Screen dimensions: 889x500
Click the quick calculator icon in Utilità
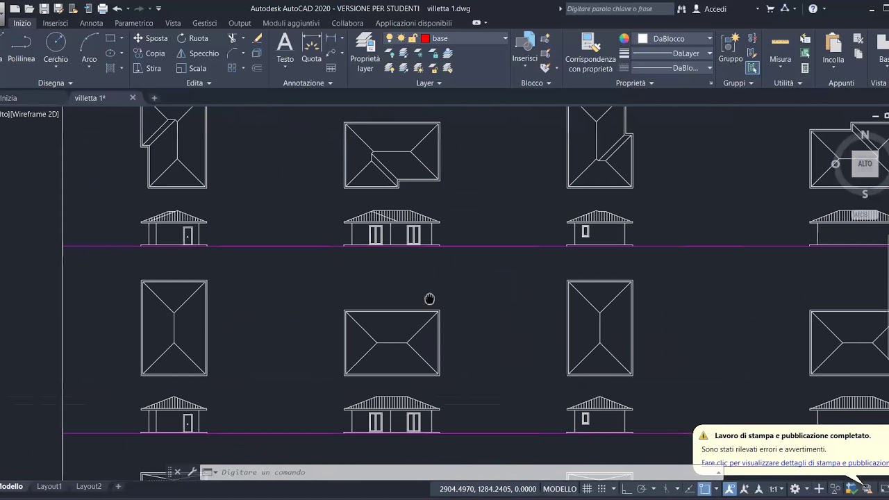click(805, 68)
